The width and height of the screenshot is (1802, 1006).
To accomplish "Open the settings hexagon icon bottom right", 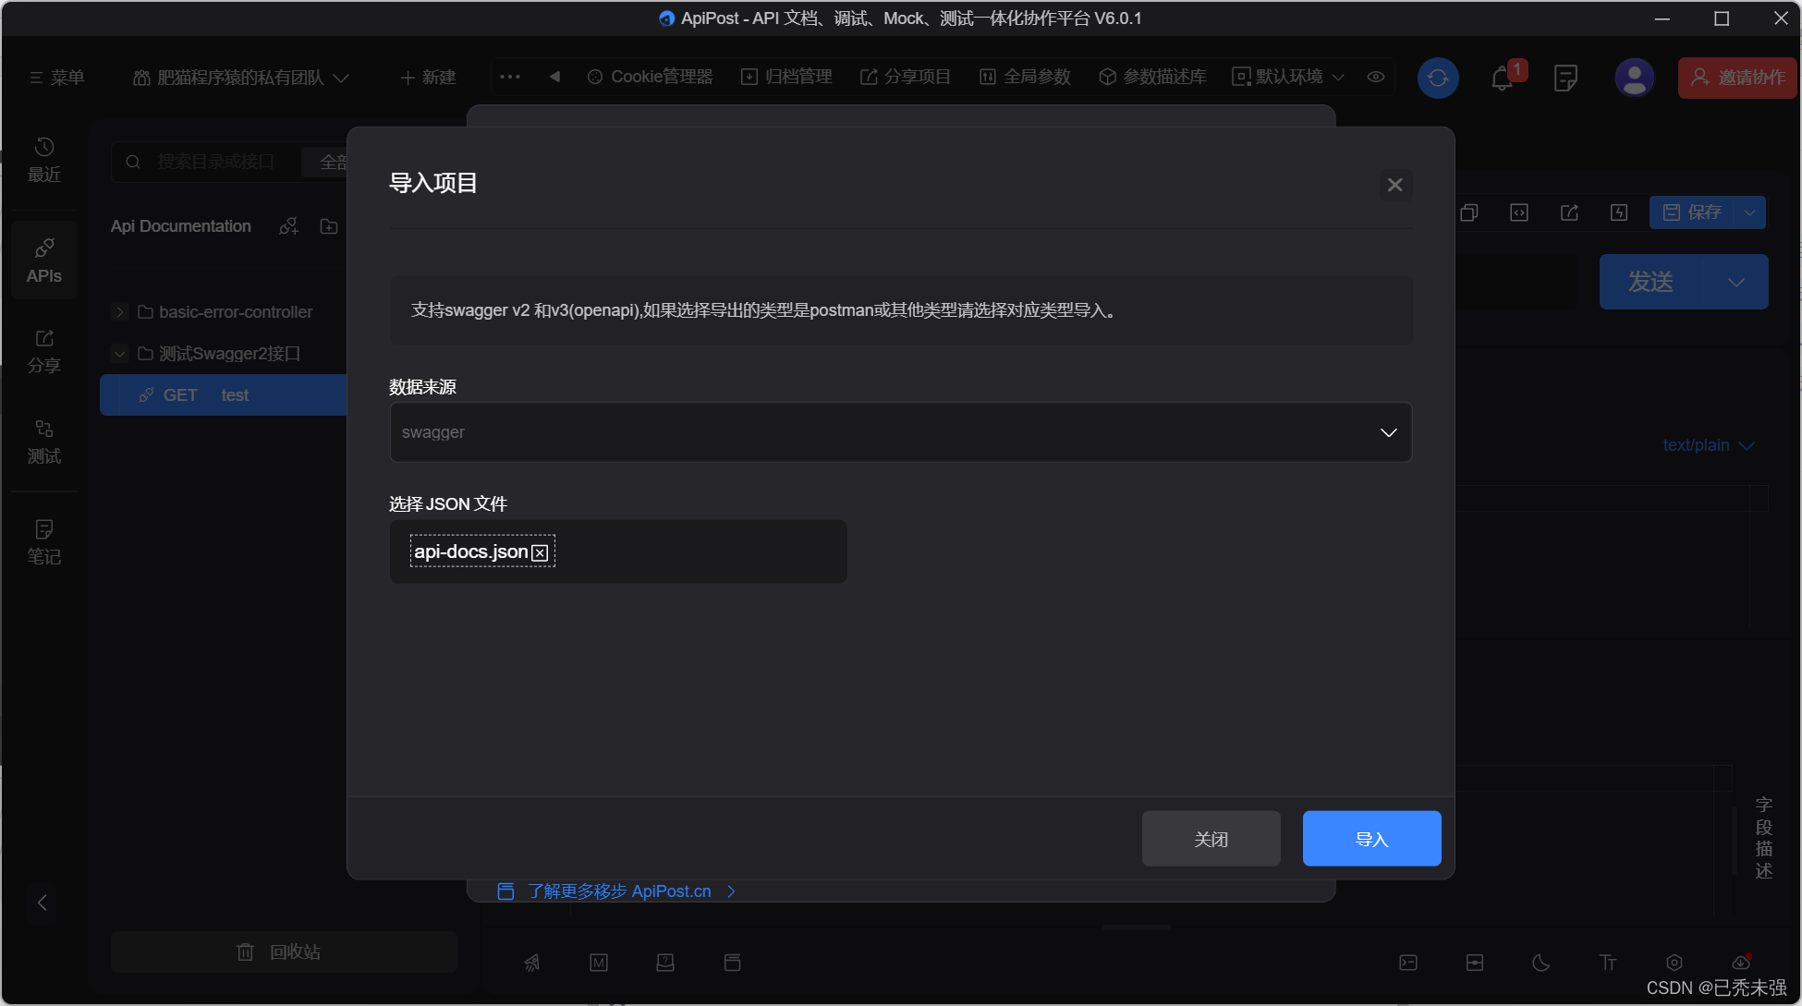I will (1674, 963).
